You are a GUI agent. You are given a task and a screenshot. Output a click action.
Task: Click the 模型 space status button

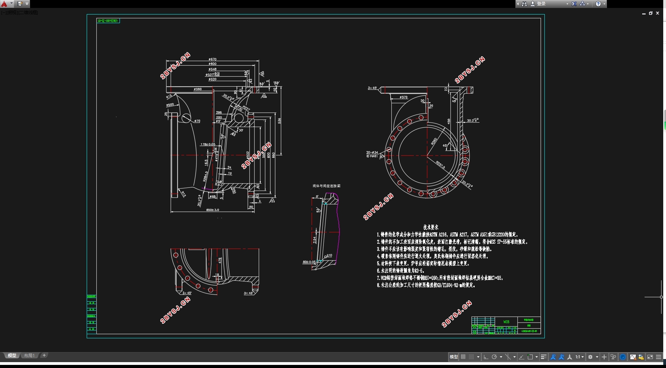pos(454,357)
